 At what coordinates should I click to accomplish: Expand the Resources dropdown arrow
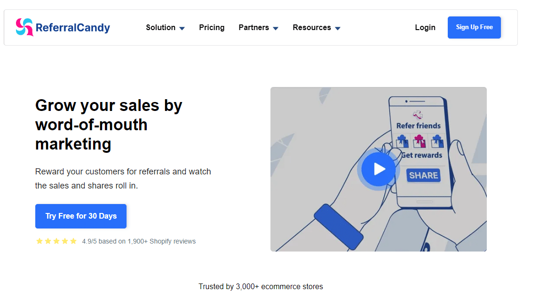tap(338, 28)
